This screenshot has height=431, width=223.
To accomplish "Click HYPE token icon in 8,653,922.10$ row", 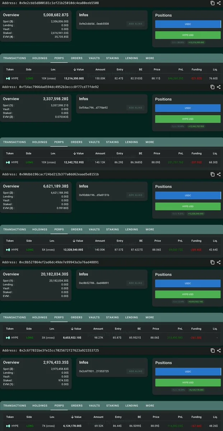I will [x=8, y=338].
